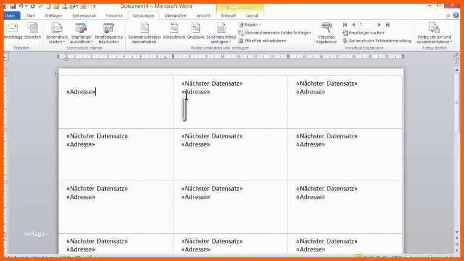
Task: Click the vertical scrollbar down arrow
Action: coord(457,232)
